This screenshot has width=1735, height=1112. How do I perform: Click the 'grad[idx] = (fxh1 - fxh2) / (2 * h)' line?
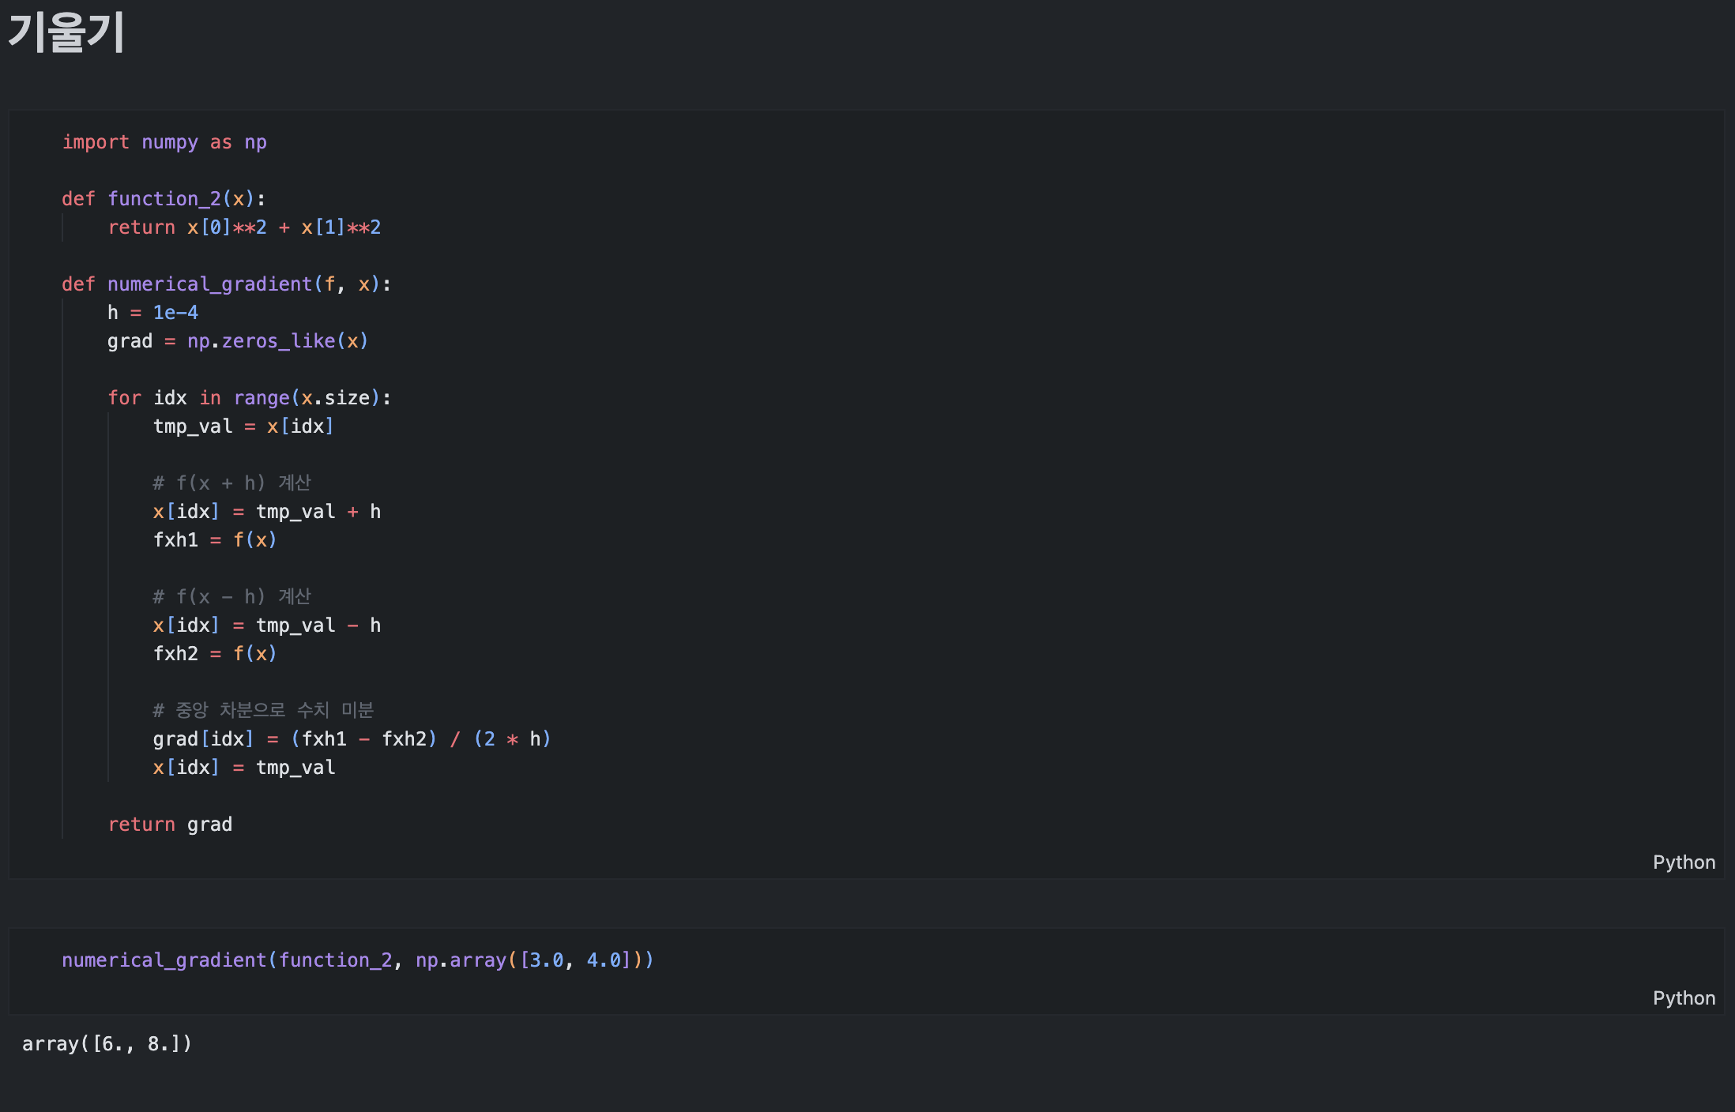tap(352, 739)
